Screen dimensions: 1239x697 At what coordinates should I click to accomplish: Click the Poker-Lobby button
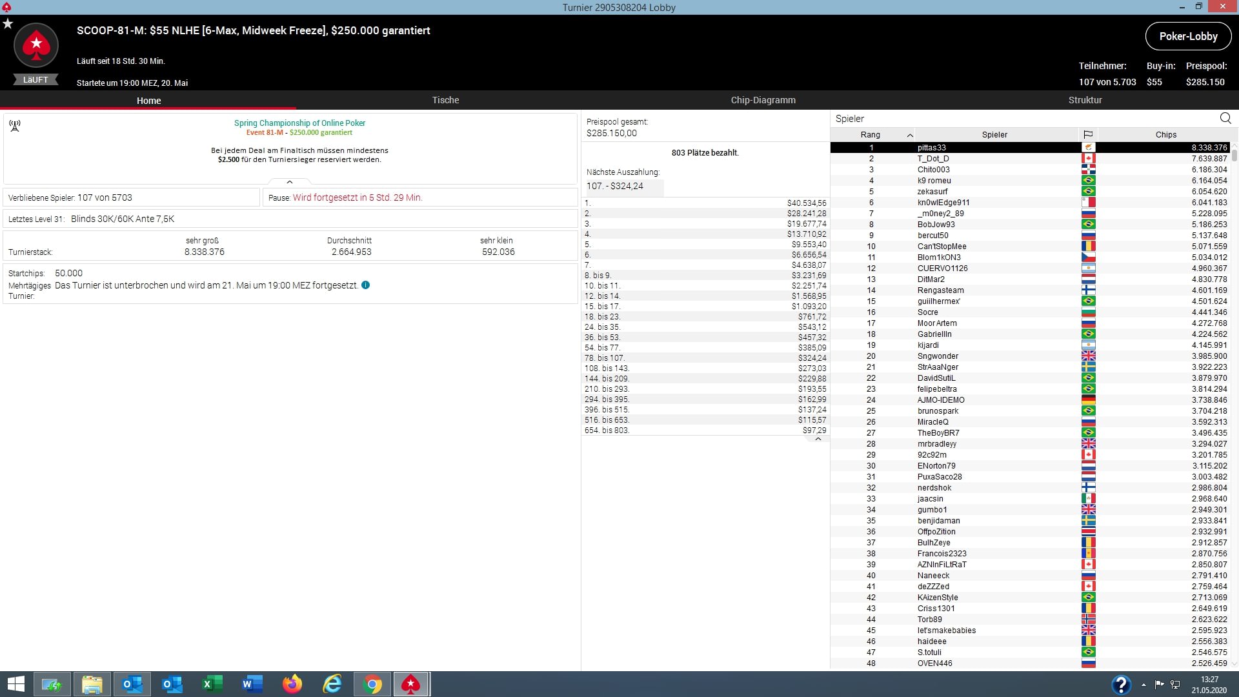[x=1187, y=36]
